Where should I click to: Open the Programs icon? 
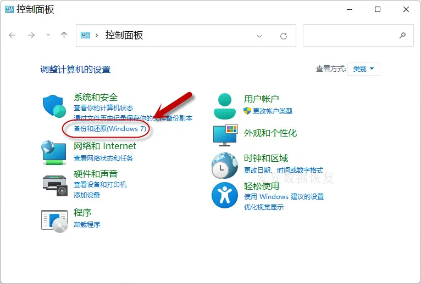(x=54, y=219)
